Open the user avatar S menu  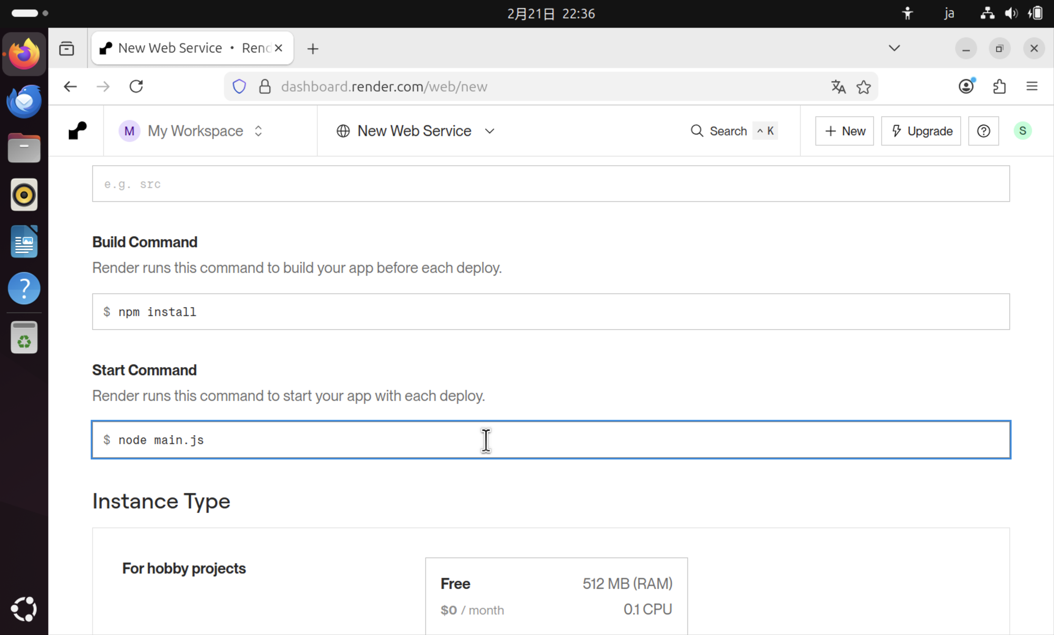1022,131
